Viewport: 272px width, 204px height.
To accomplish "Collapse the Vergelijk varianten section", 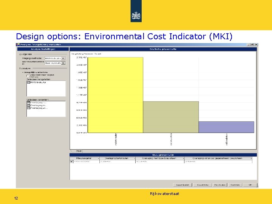I will (x=23, y=72).
